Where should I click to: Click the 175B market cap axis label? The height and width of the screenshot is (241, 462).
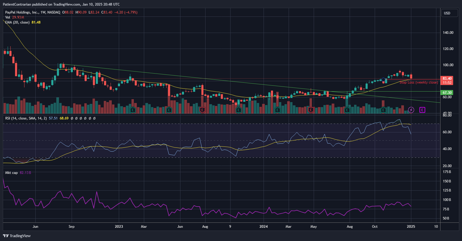(x=447, y=172)
